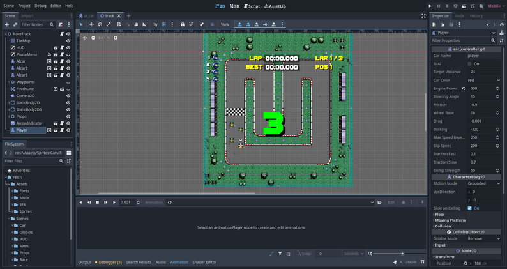507x269 pixels.
Task: Toggle the Slide on Ceiling checkbox
Action: click(x=469, y=208)
